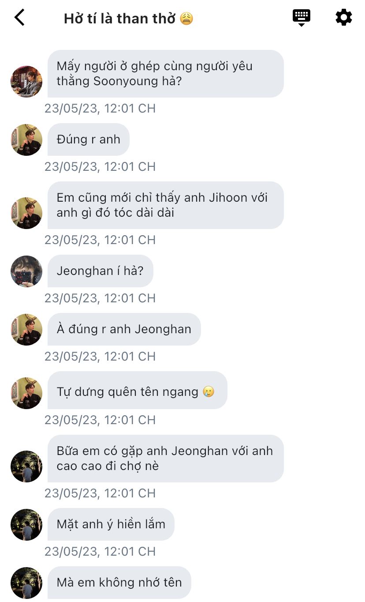Select the "Đúng r anh" message bubble

[89, 139]
